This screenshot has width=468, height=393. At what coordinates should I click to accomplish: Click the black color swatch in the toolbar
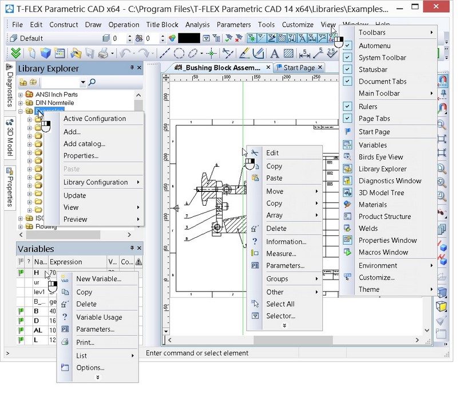189,38
